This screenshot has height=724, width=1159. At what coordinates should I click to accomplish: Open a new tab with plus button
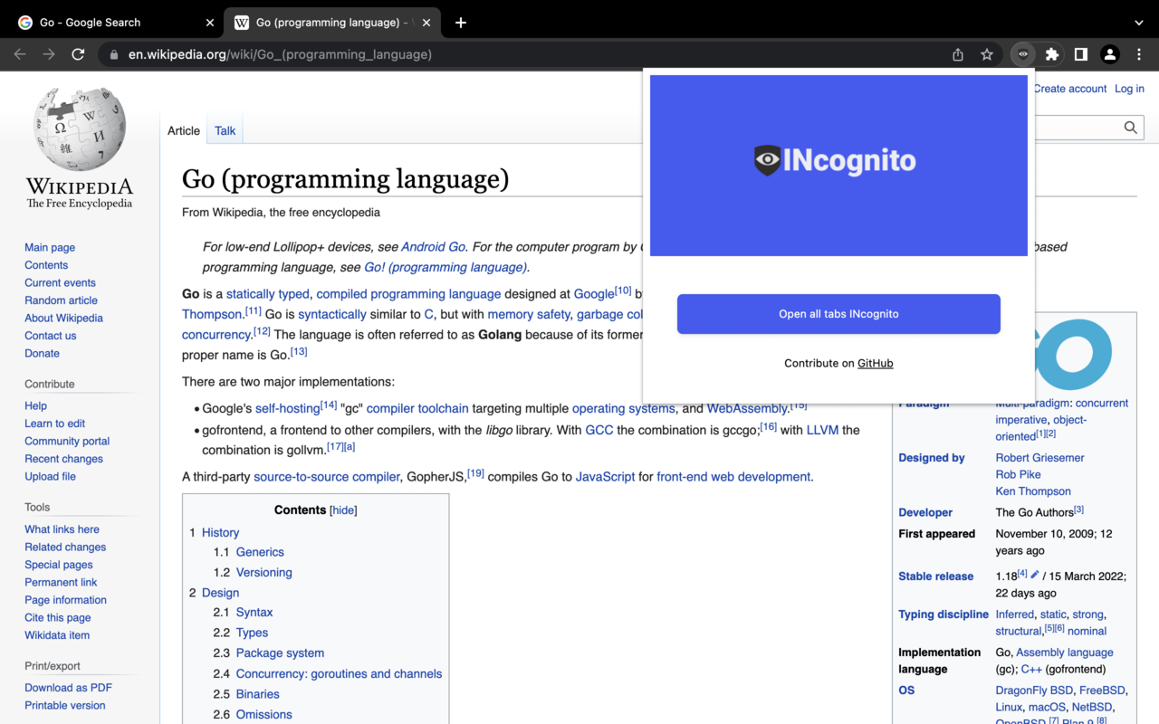(460, 23)
